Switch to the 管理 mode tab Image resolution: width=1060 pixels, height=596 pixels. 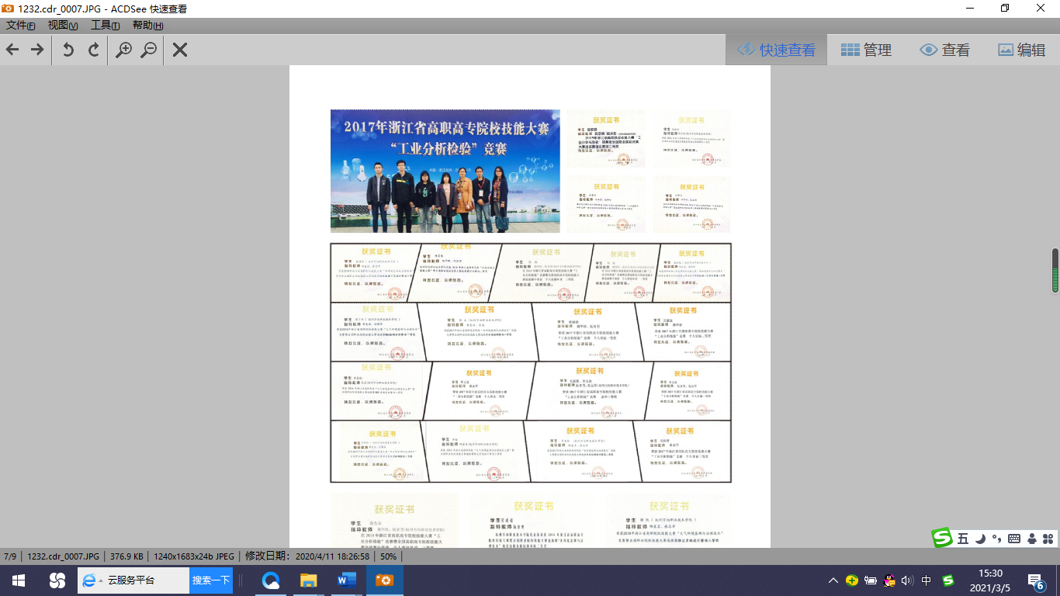click(x=866, y=50)
